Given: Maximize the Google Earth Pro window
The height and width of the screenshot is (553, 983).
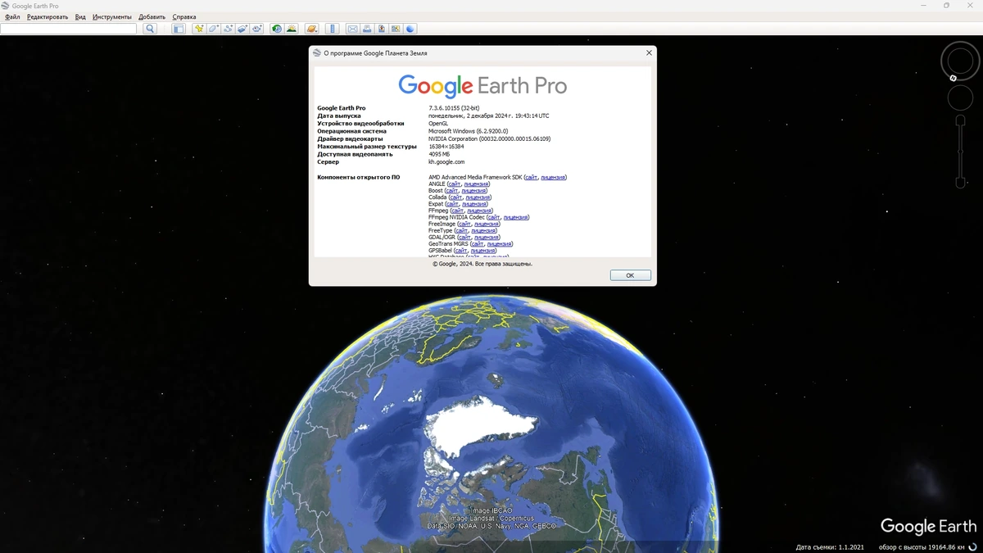Looking at the screenshot, I should (946, 6).
